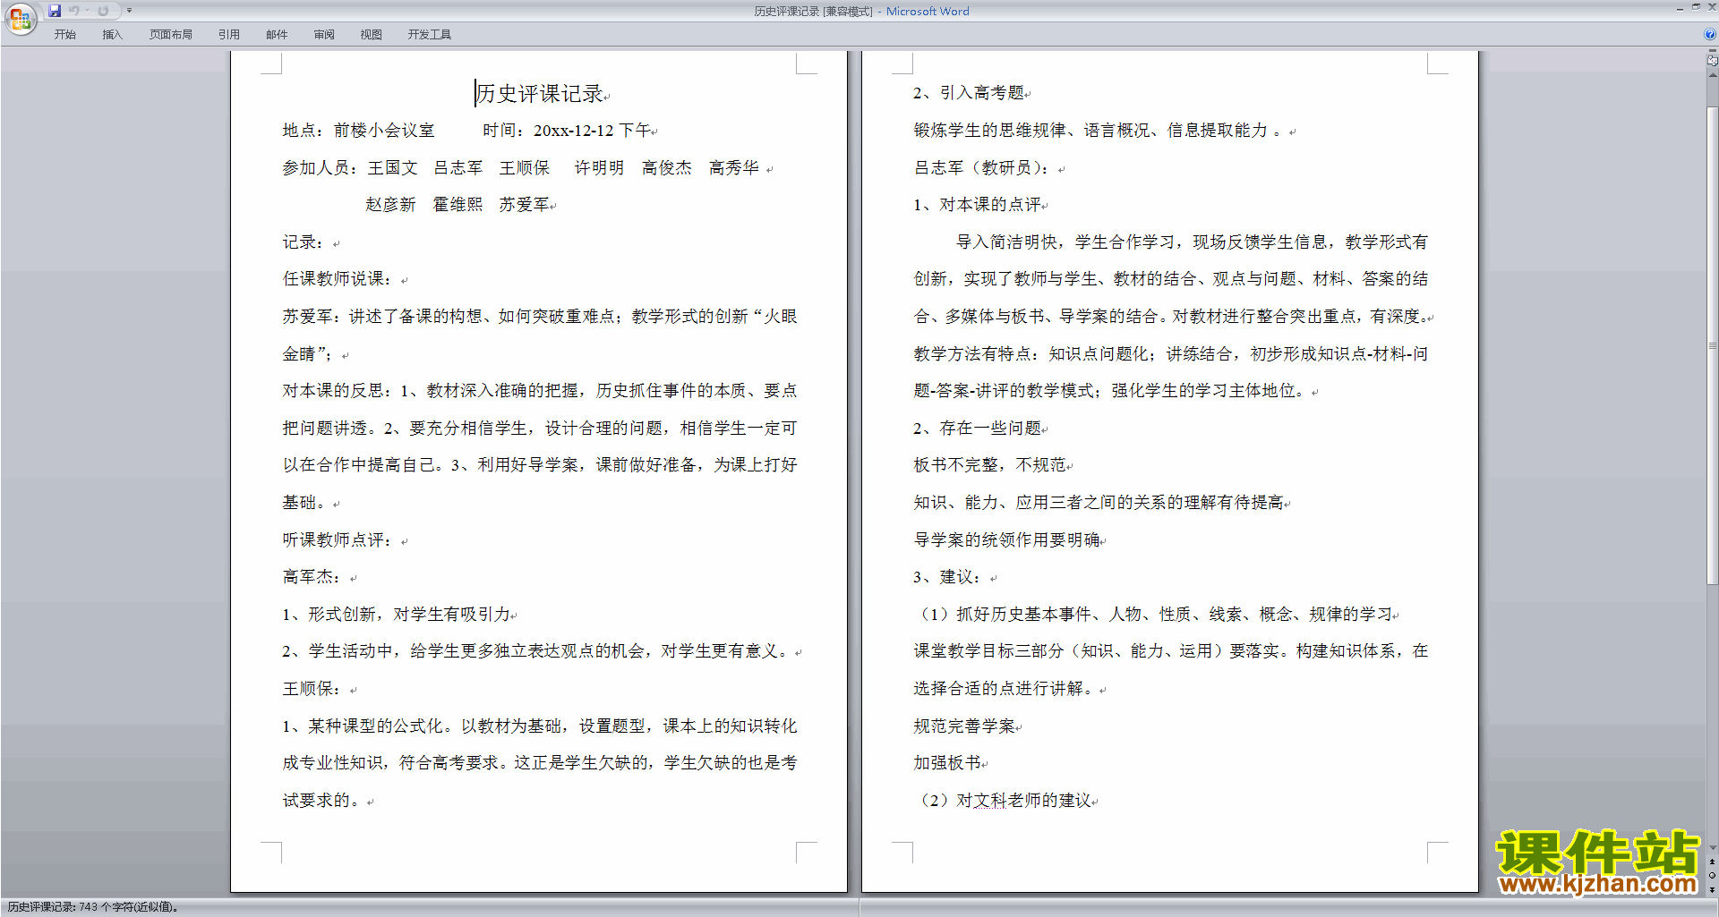Click the line 王顺保： above the numbered point
Viewport: 1719px width, 917px height.
313,689
